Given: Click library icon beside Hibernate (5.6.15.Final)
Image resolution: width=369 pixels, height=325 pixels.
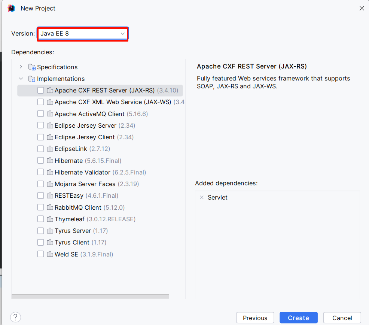Looking at the screenshot, I should [50, 160].
